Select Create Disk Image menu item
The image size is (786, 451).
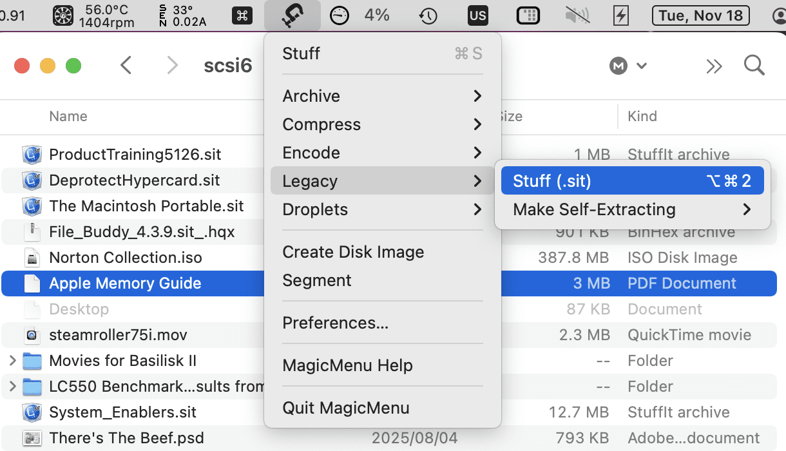[353, 252]
